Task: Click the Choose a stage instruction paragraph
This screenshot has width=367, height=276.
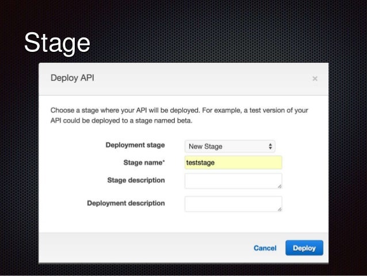Action: click(179, 115)
